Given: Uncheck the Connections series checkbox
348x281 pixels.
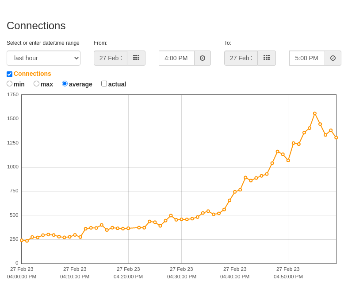Looking at the screenshot, I should [x=10, y=74].
